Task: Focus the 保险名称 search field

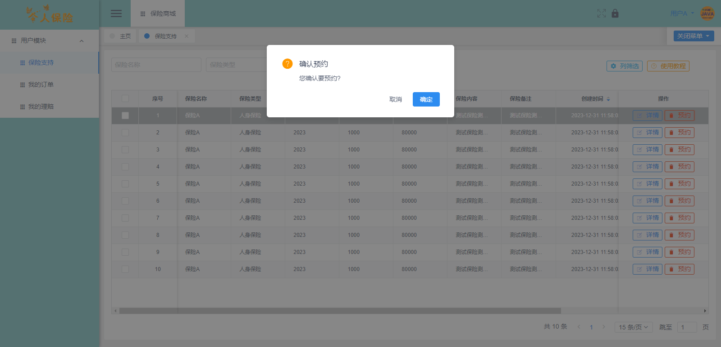Action: click(156, 65)
